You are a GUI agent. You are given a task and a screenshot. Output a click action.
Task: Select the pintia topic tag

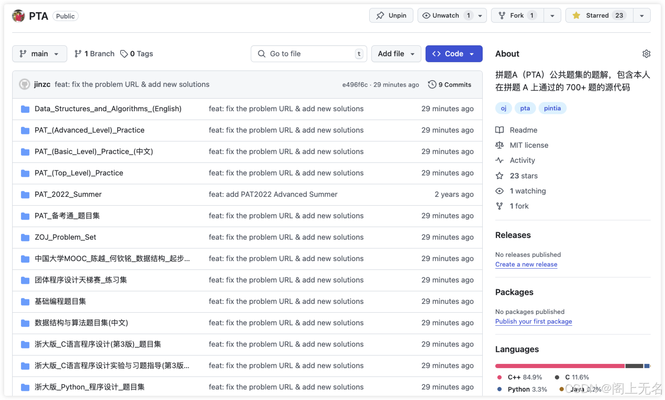[552, 108]
